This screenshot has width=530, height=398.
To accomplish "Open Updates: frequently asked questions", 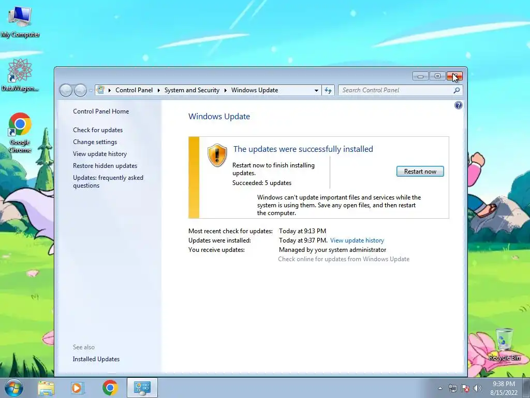I will coord(108,181).
